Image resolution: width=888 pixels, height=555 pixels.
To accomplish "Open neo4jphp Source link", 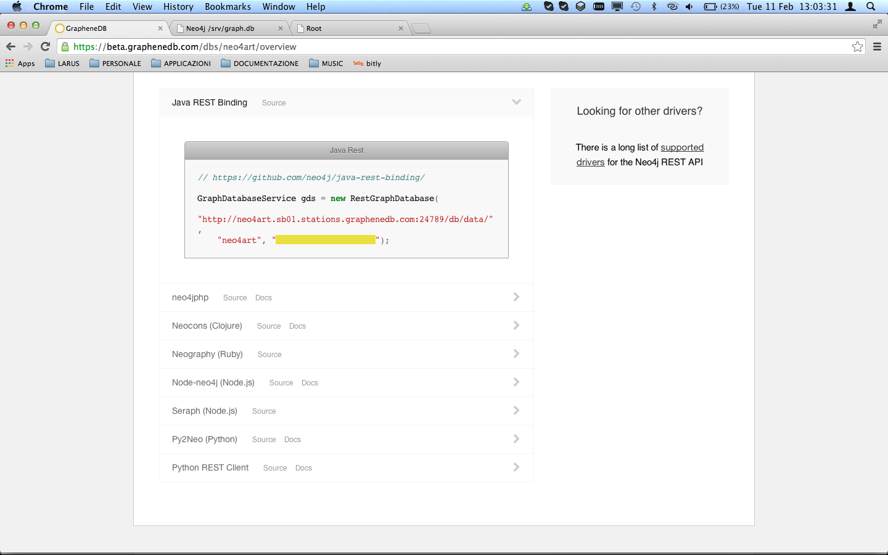I will 235,298.
